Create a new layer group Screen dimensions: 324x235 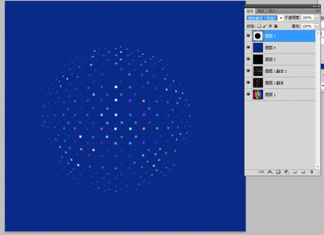(295, 172)
